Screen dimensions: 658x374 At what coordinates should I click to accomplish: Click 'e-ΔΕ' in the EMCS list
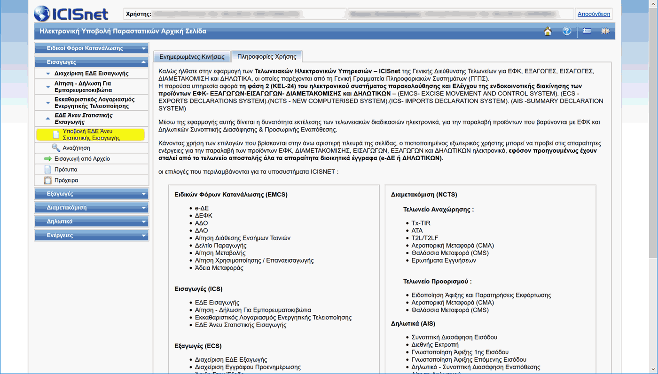202,208
